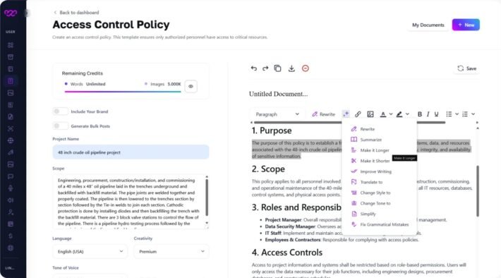501x278 pixels.
Task: Choose Fix Grammatical Mistakes from the menu
Action: pyautogui.click(x=379, y=224)
